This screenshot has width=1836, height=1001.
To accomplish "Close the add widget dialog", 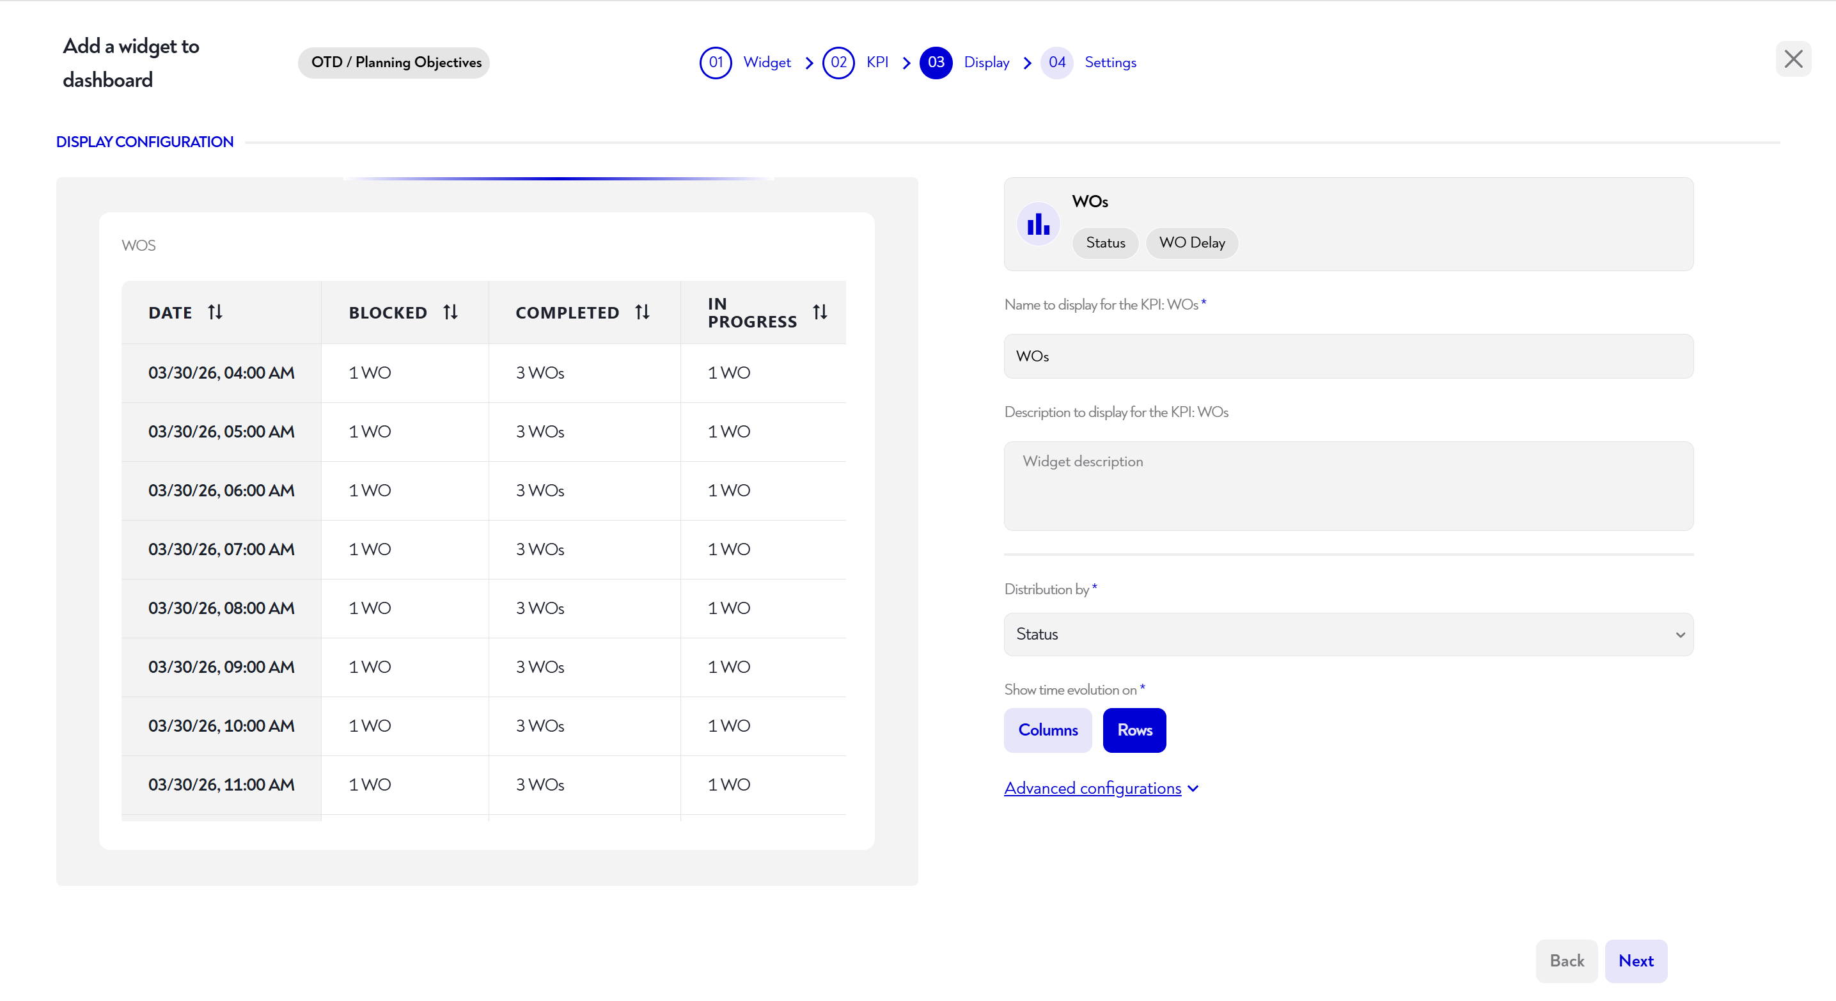I will click(1793, 59).
